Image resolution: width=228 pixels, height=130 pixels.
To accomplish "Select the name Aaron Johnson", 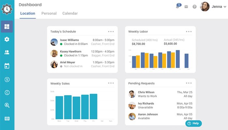I will 148,114.
